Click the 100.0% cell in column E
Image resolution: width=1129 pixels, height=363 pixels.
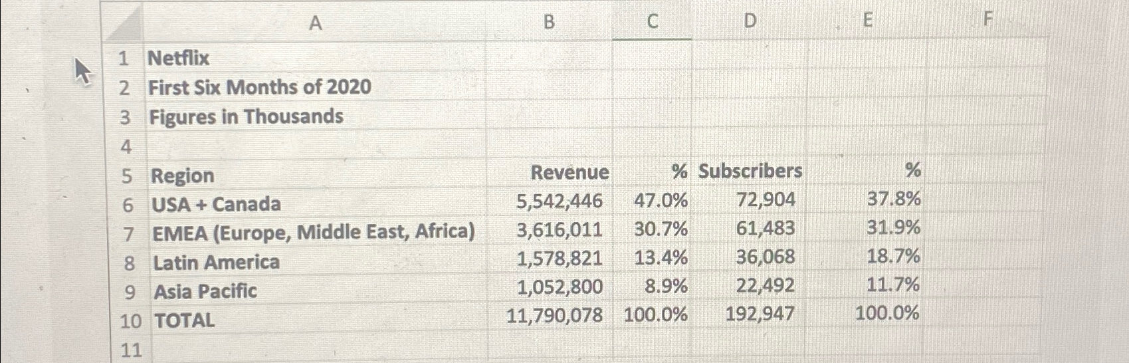click(x=865, y=314)
